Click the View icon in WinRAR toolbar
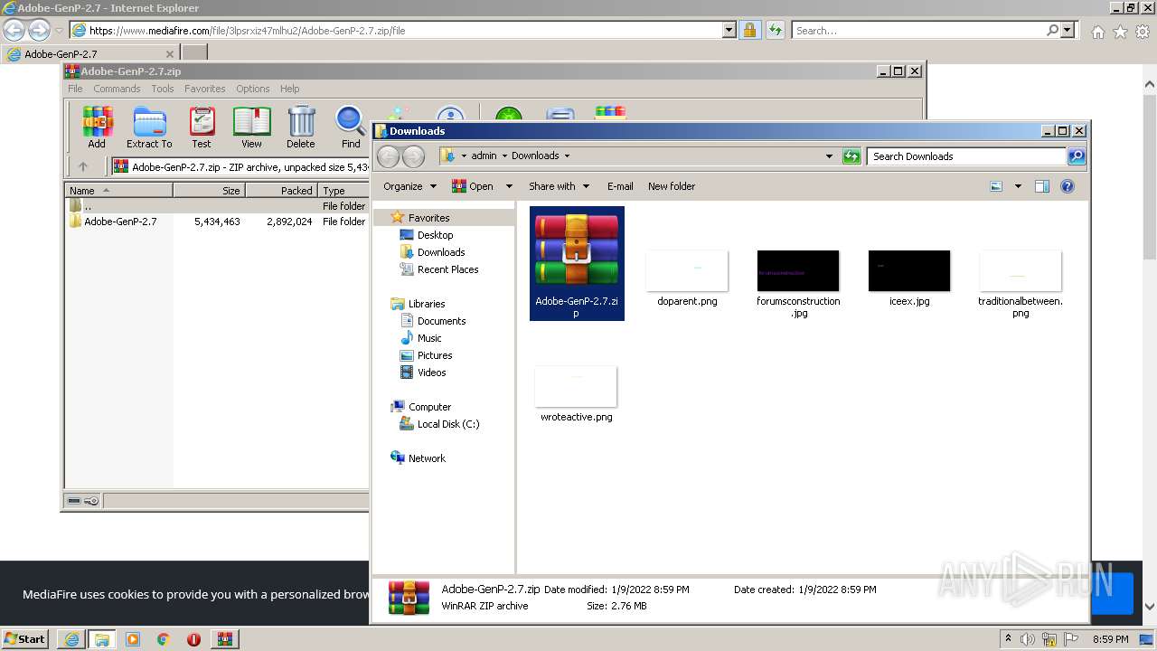This screenshot has width=1157, height=651. 251,127
